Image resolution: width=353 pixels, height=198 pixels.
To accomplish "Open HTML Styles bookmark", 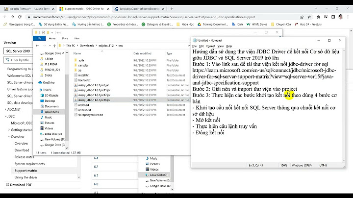I will coord(256,25).
